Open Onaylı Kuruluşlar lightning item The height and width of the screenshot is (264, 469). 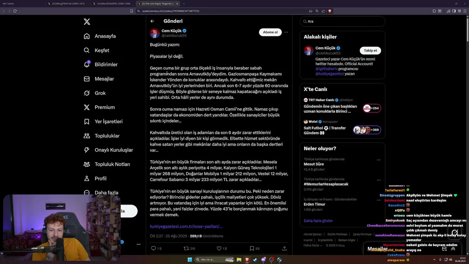(108, 150)
